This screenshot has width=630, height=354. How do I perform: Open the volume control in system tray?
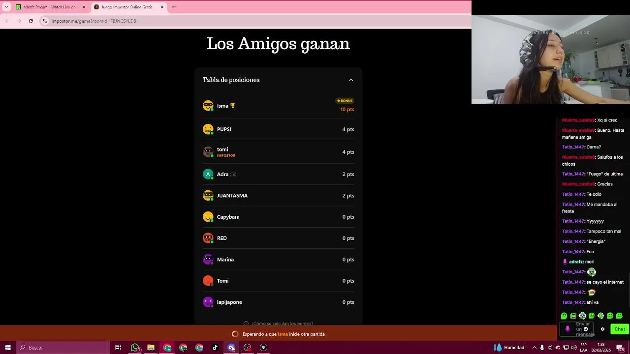[574, 348]
